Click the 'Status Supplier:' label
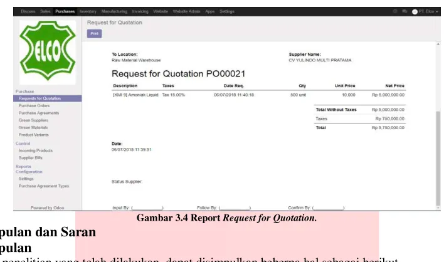The image size is (444, 262). tap(127, 182)
